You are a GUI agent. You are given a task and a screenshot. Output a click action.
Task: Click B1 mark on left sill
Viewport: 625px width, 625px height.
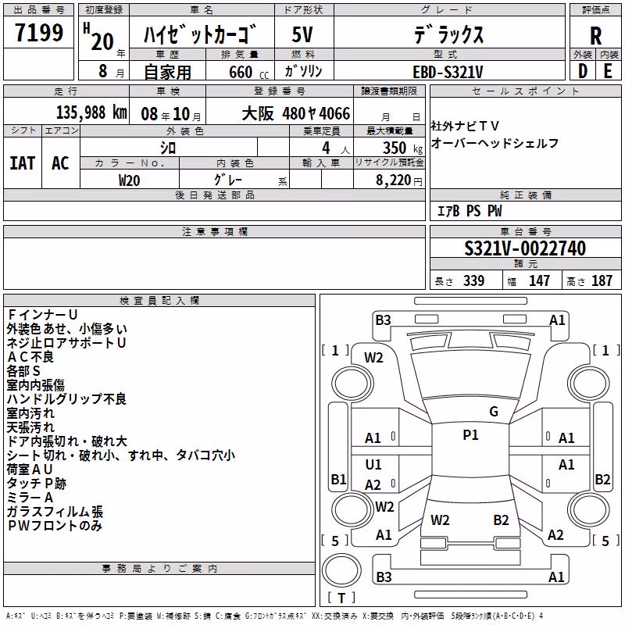pos(338,479)
